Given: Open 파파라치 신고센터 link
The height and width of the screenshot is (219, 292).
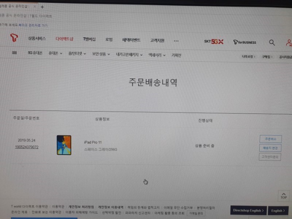Looking at the screenshot, I should [x=138, y=213].
